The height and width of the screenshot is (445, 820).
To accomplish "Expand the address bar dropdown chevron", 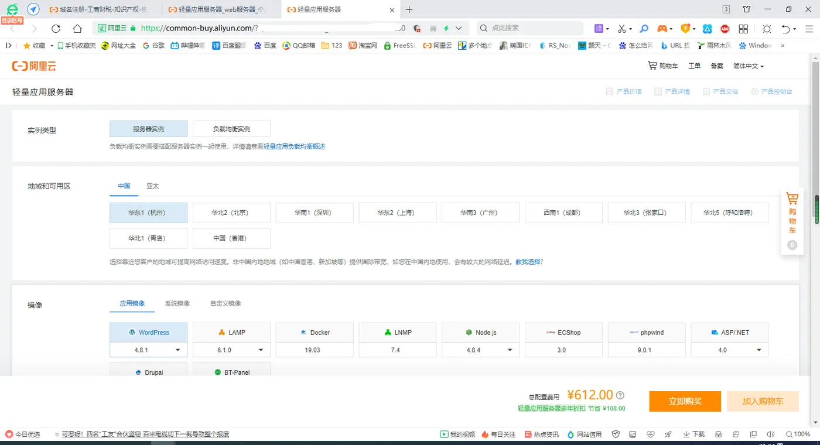I will 459,28.
